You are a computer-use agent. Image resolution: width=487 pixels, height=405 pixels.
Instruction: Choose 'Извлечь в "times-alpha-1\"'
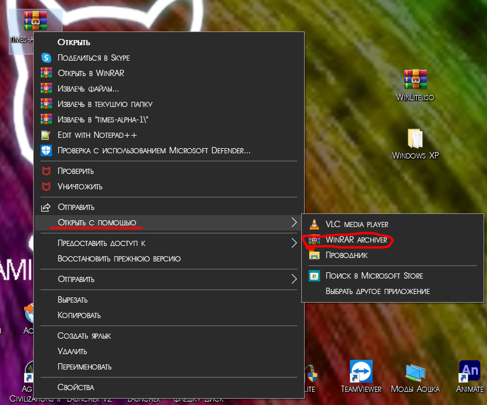point(169,120)
